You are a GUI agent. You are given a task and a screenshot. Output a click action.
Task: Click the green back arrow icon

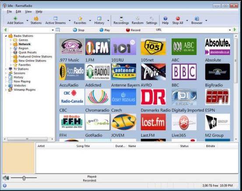coord(5,30)
